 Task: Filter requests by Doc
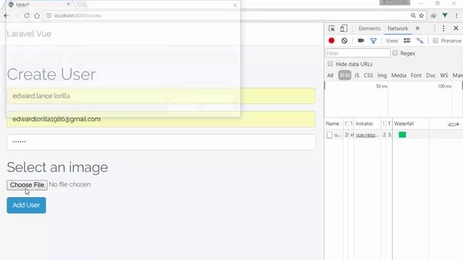430,75
